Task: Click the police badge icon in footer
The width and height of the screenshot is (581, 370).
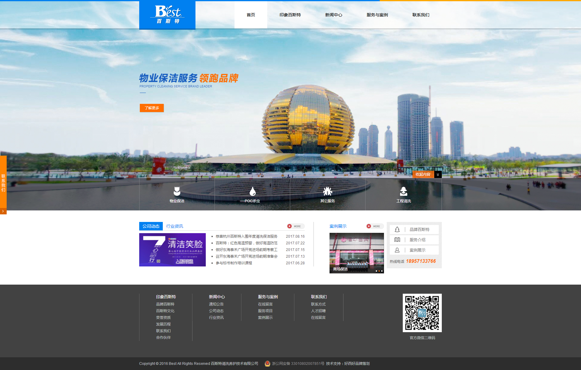Action: tap(267, 364)
